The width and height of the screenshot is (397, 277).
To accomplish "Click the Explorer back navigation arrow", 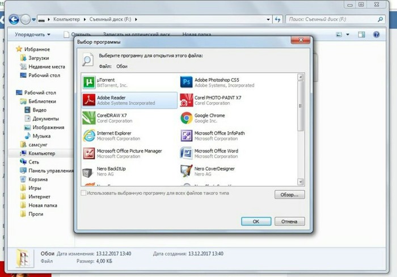I will (x=14, y=19).
